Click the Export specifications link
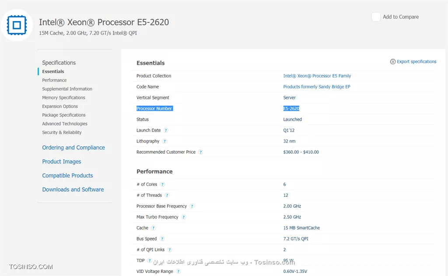The width and height of the screenshot is (448, 276). [416, 61]
